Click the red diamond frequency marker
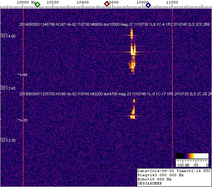 (107, 4)
